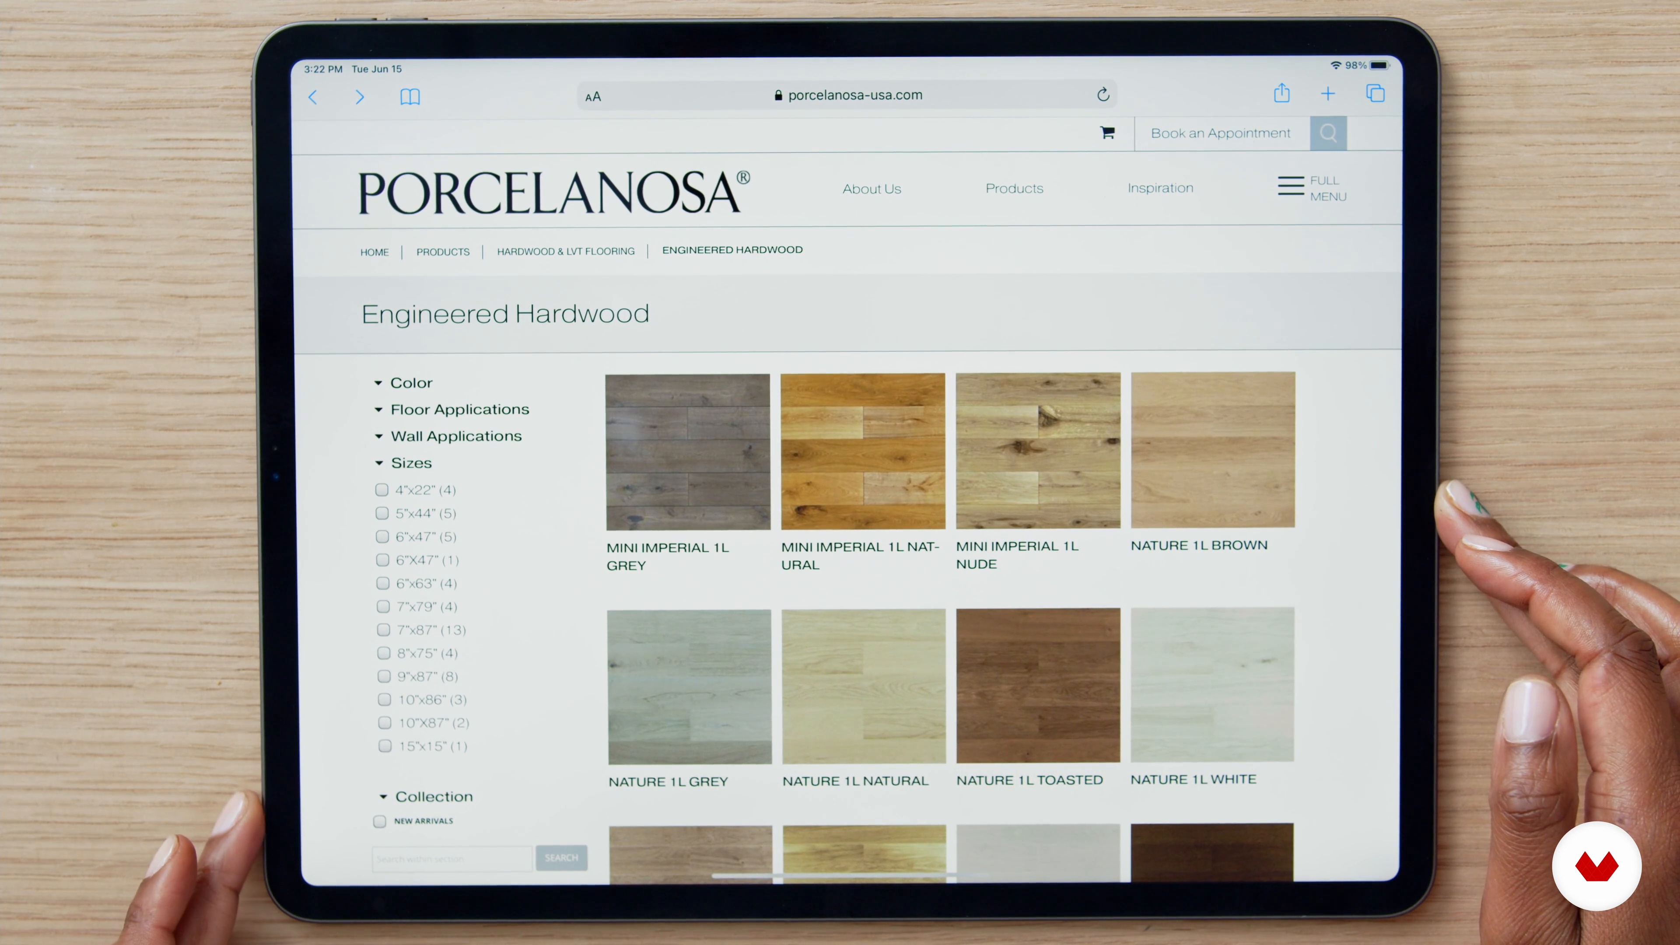Click the Search button under filters
This screenshot has height=945, width=1680.
coord(561,858)
